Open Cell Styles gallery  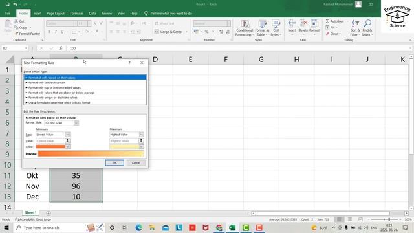click(276, 28)
